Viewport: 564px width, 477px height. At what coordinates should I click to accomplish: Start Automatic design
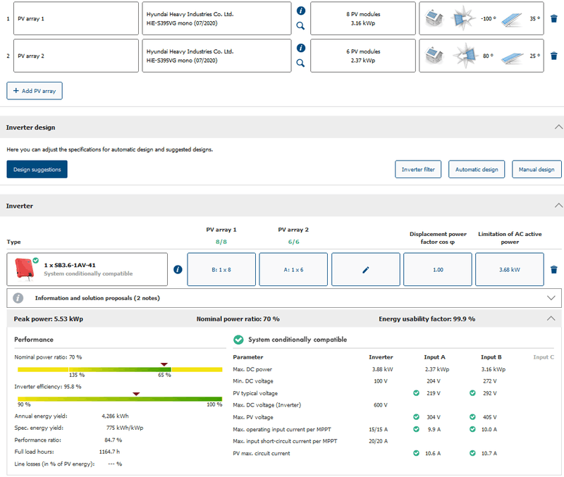[x=477, y=169]
